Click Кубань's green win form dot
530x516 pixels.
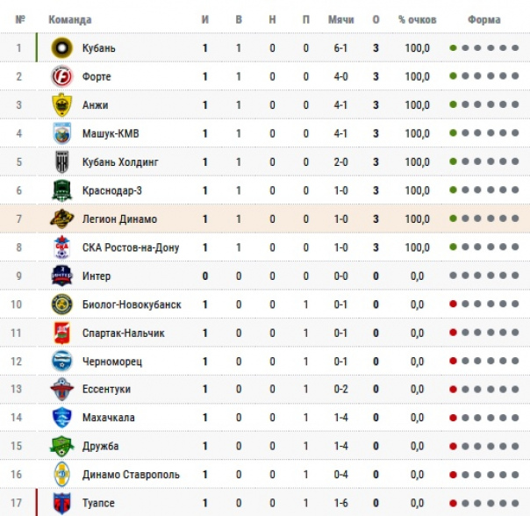point(453,48)
